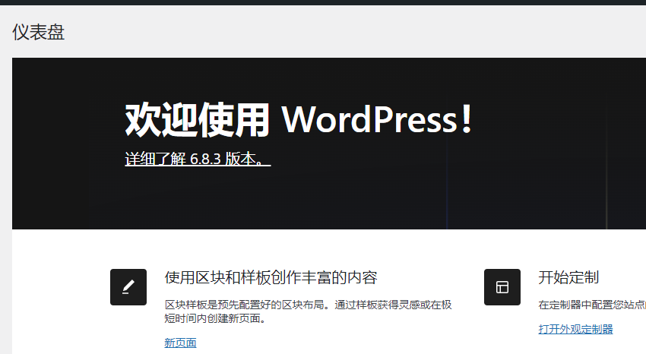The height and width of the screenshot is (354, 646).
Task: Click the dark admin bar at top
Action: pyautogui.click(x=323, y=2)
